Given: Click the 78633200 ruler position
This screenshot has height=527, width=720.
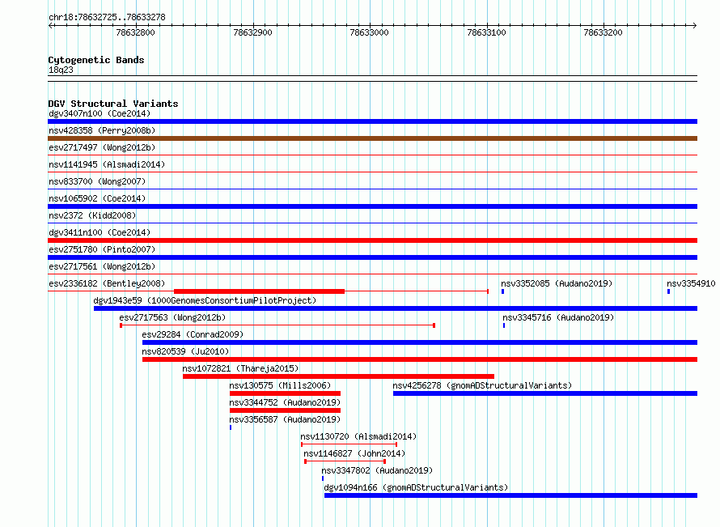Looking at the screenshot, I should tap(603, 32).
